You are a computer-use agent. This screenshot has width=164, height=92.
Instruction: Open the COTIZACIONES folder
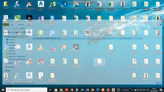click(x=158, y=62)
